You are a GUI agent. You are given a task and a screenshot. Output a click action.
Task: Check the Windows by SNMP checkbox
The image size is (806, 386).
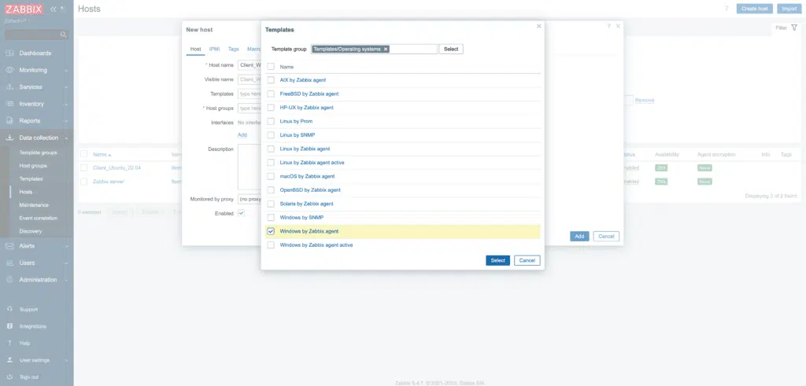[271, 218]
